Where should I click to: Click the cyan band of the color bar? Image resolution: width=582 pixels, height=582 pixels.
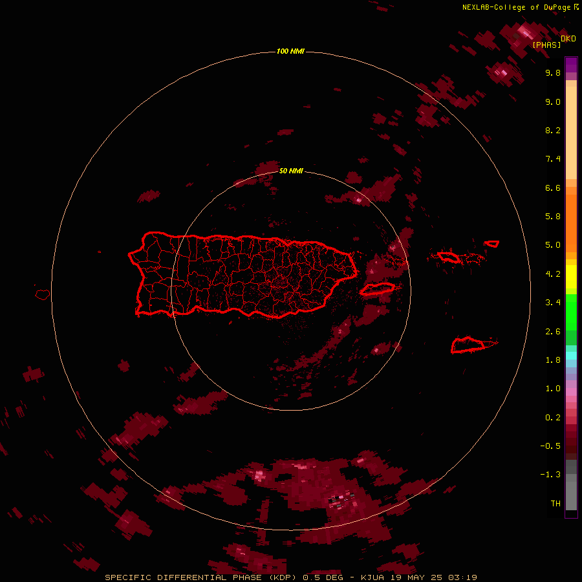click(571, 356)
